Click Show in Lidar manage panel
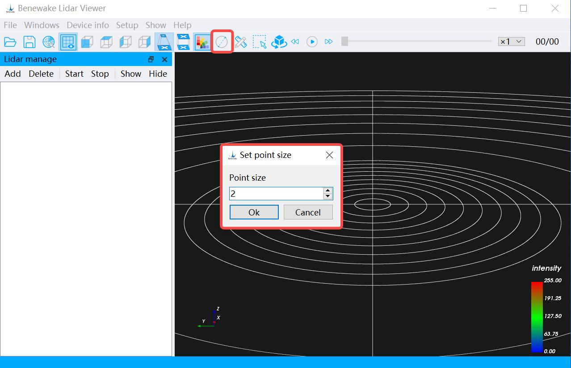The width and height of the screenshot is (571, 368). pos(131,74)
